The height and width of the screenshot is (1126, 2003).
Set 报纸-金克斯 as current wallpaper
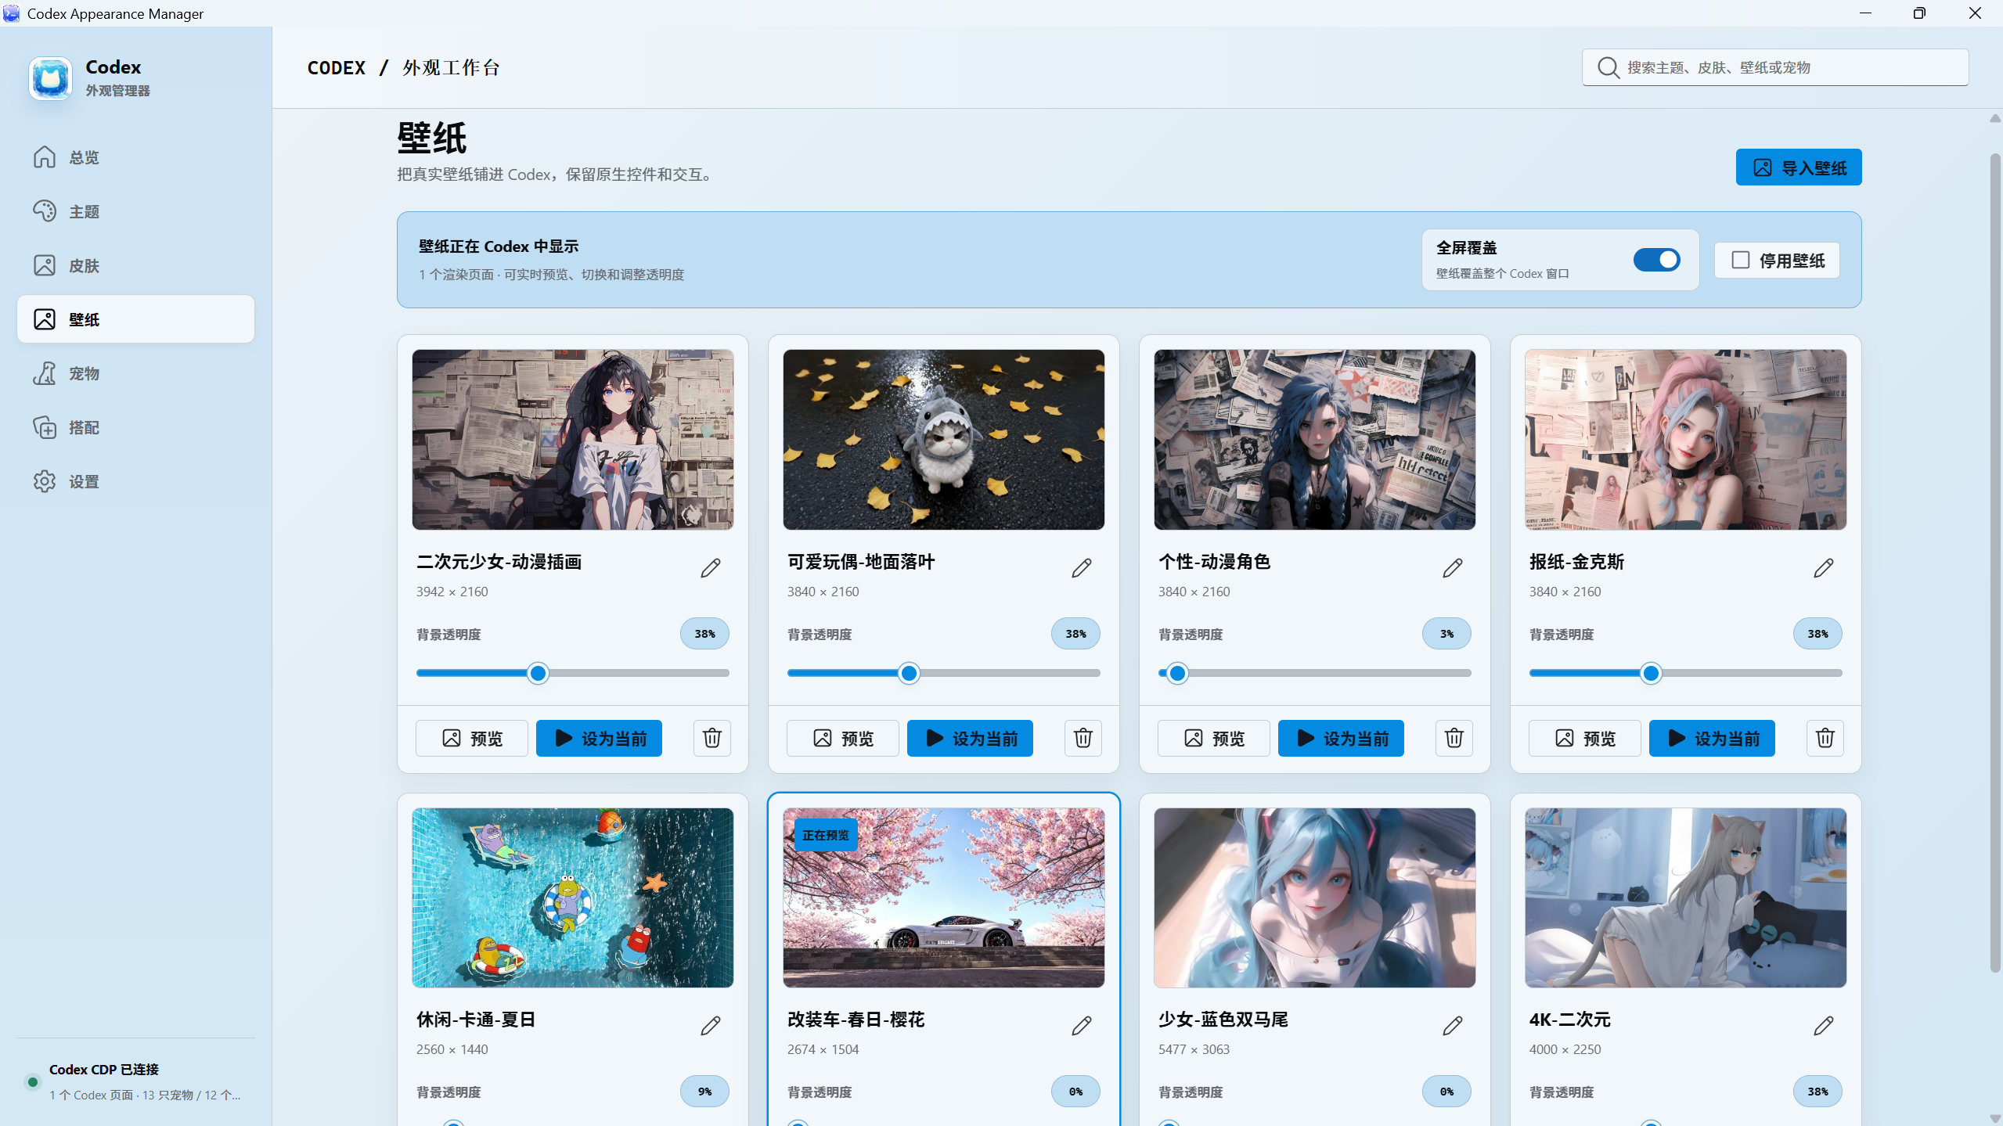tap(1712, 738)
